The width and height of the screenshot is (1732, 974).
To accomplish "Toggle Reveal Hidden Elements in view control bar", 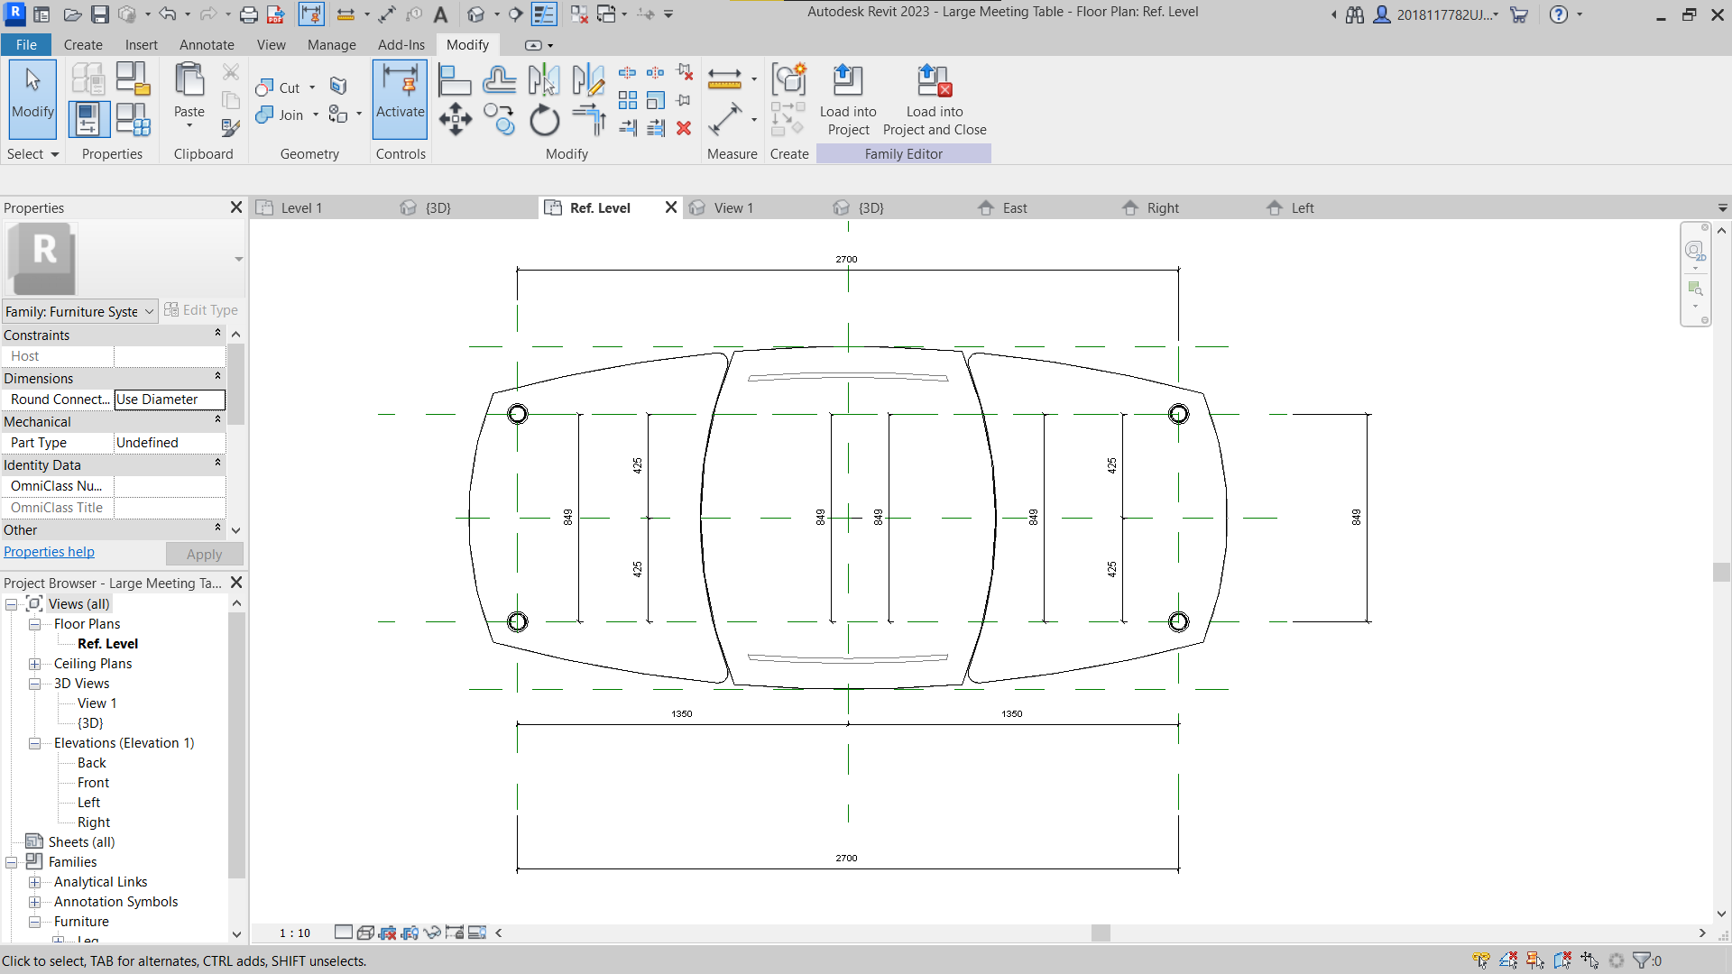I will [x=478, y=933].
